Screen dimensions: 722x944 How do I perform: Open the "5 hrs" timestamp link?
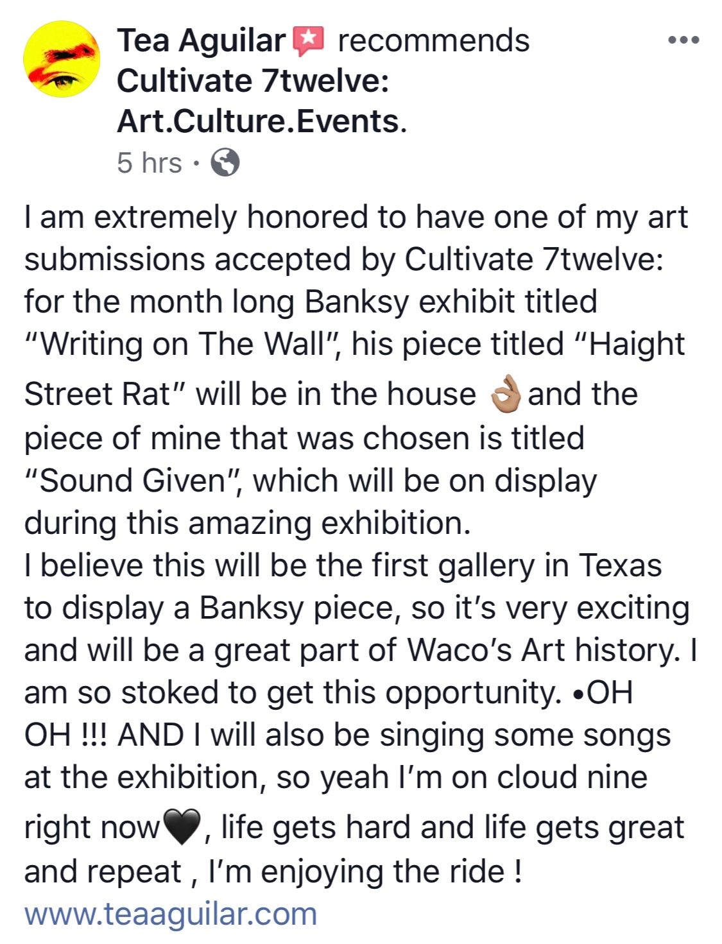click(149, 162)
